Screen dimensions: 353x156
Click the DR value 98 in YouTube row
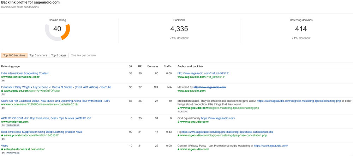[131, 87]
